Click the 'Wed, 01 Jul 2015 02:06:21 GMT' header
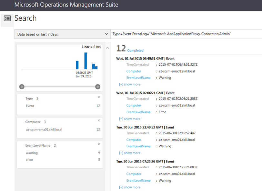262x191 pixels. pos(140,93)
